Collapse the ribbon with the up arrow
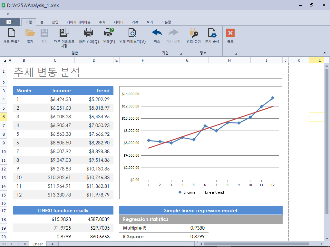The height and width of the screenshot is (247, 330). [x=325, y=53]
